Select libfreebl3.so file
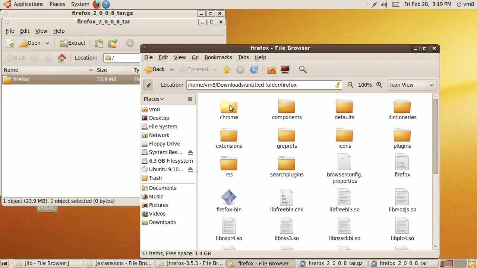This screenshot has height=268, width=477. (344, 201)
